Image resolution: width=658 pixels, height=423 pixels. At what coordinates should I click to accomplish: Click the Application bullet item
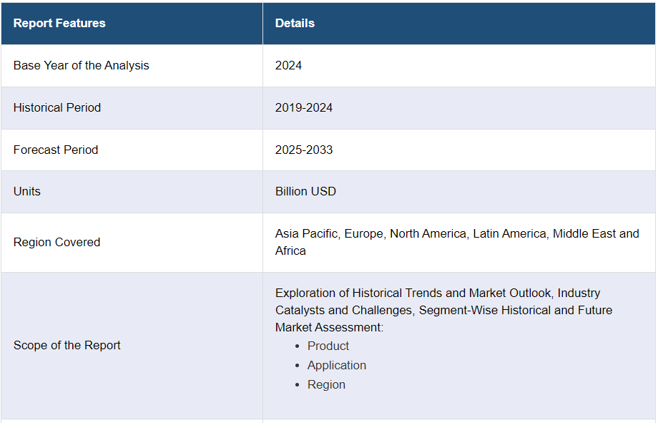(x=337, y=365)
